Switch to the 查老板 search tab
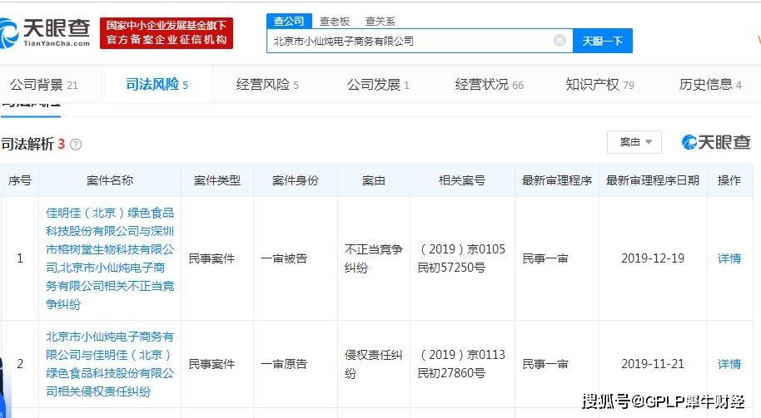The image size is (761, 418). click(335, 21)
